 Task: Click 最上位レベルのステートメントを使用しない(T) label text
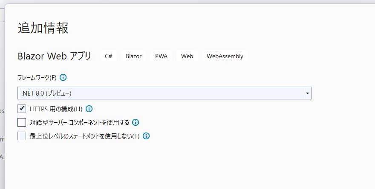tap(84, 136)
